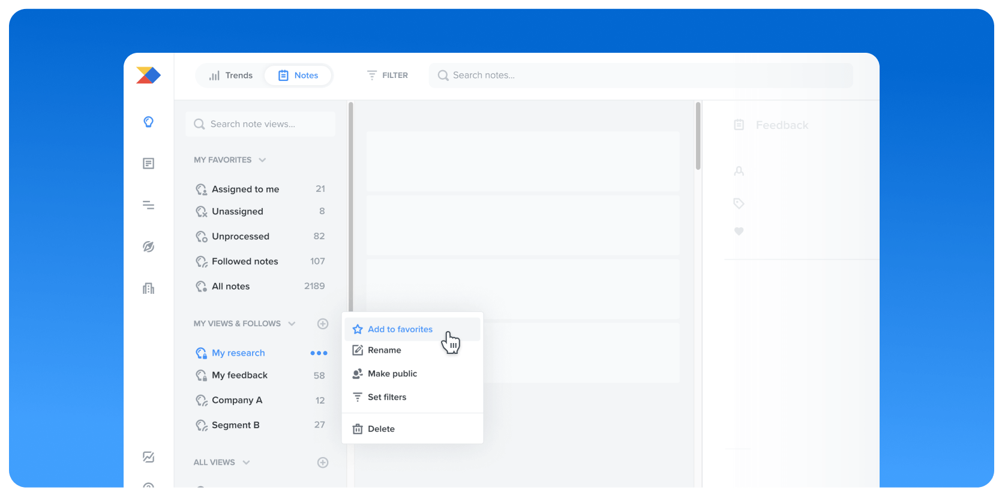Click the views list scrollbar
Viewport: 1002px width, 496px height.
tap(351, 207)
